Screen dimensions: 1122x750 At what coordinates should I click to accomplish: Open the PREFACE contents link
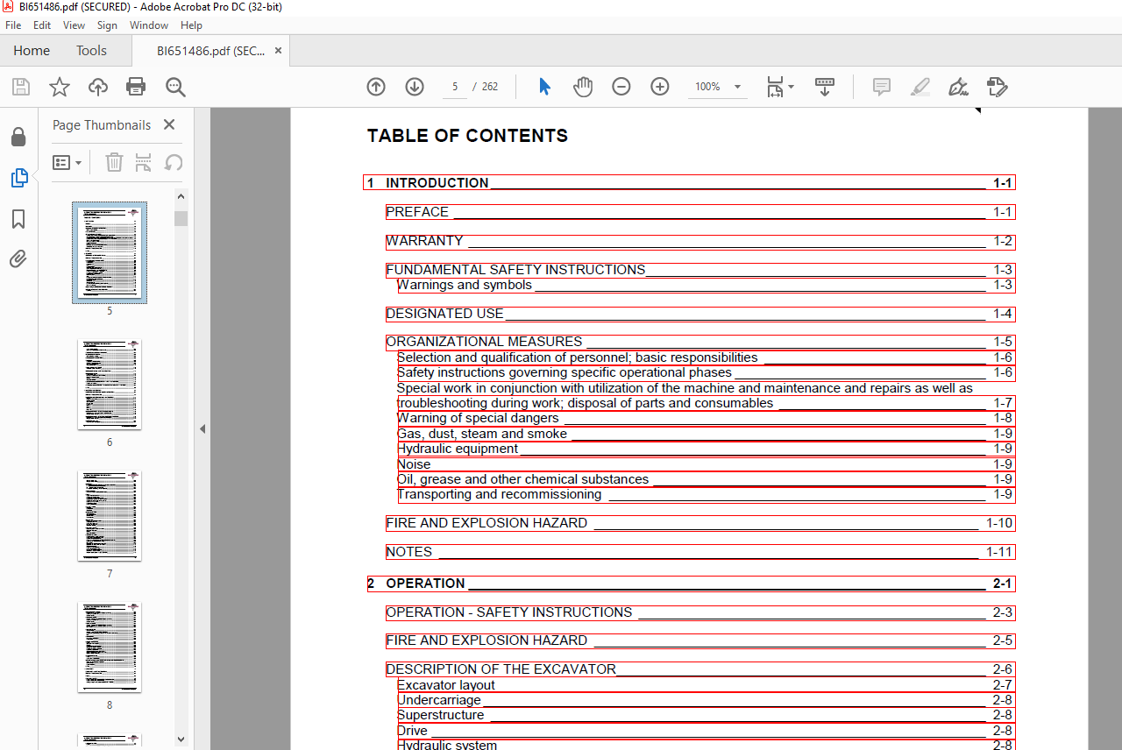pos(700,212)
